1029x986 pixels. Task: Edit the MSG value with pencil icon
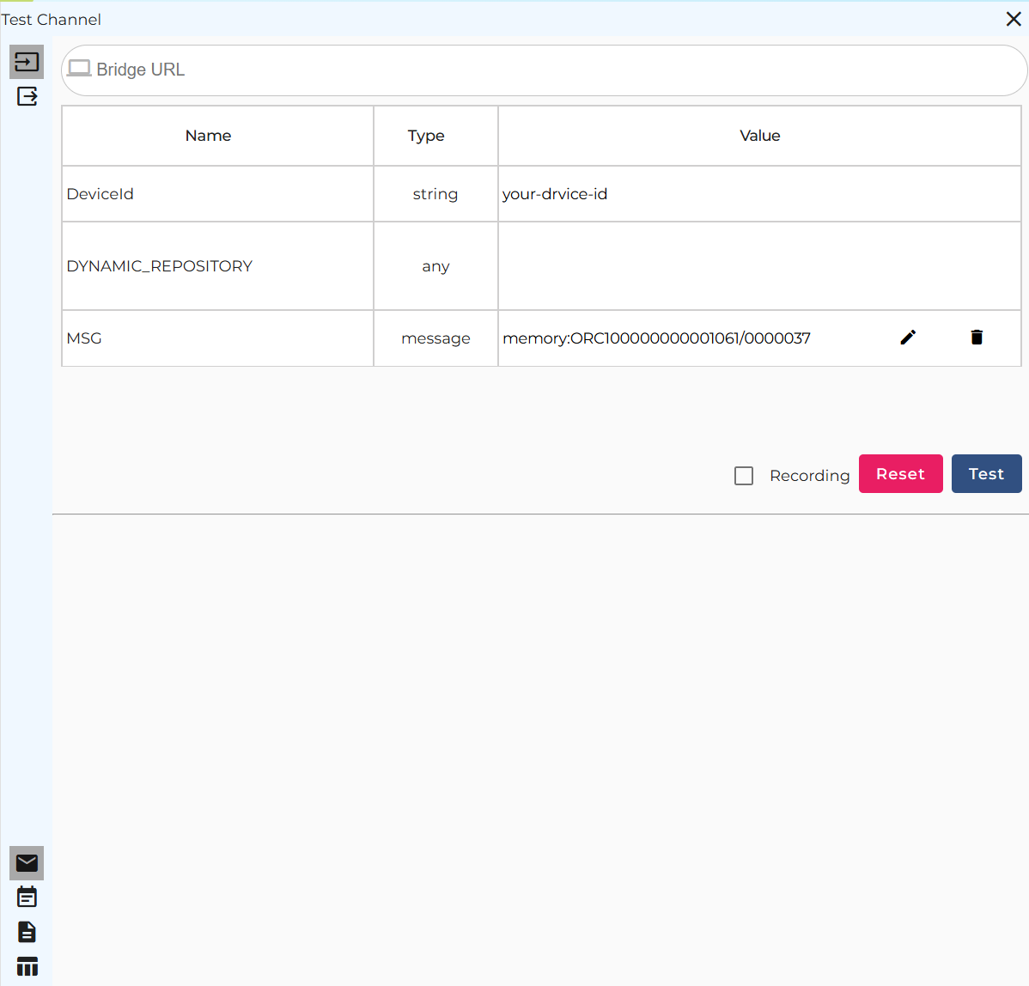[x=908, y=338]
